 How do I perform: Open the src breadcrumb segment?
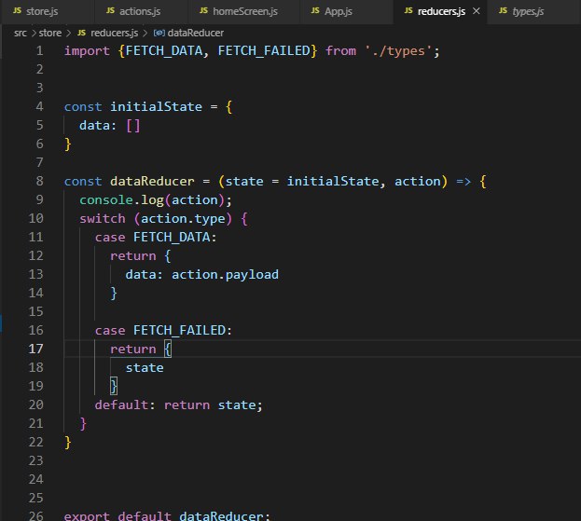click(x=20, y=33)
